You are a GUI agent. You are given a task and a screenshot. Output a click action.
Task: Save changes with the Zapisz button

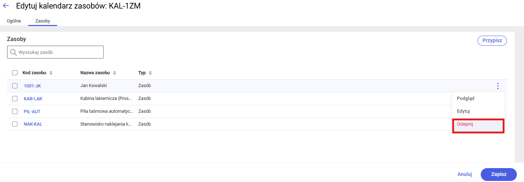(x=499, y=174)
